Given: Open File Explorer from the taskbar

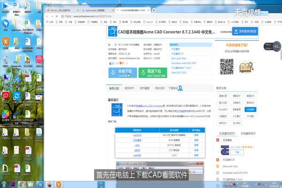Looking at the screenshot, I should coord(31,184).
